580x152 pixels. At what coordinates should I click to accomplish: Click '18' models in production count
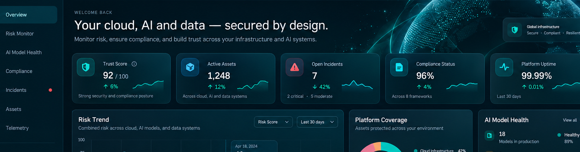[x=502, y=134]
